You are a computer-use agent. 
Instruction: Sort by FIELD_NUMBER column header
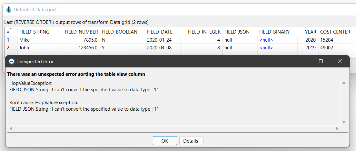pyautogui.click(x=78, y=32)
